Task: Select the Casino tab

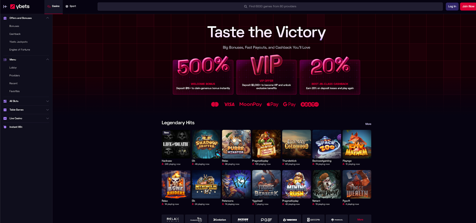Action: tap(54, 6)
